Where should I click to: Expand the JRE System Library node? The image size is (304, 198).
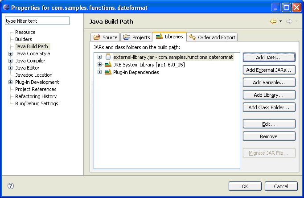100,65
